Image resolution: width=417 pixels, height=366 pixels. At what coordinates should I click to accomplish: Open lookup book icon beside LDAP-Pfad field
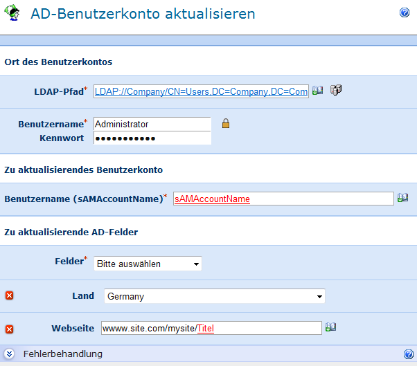(318, 91)
